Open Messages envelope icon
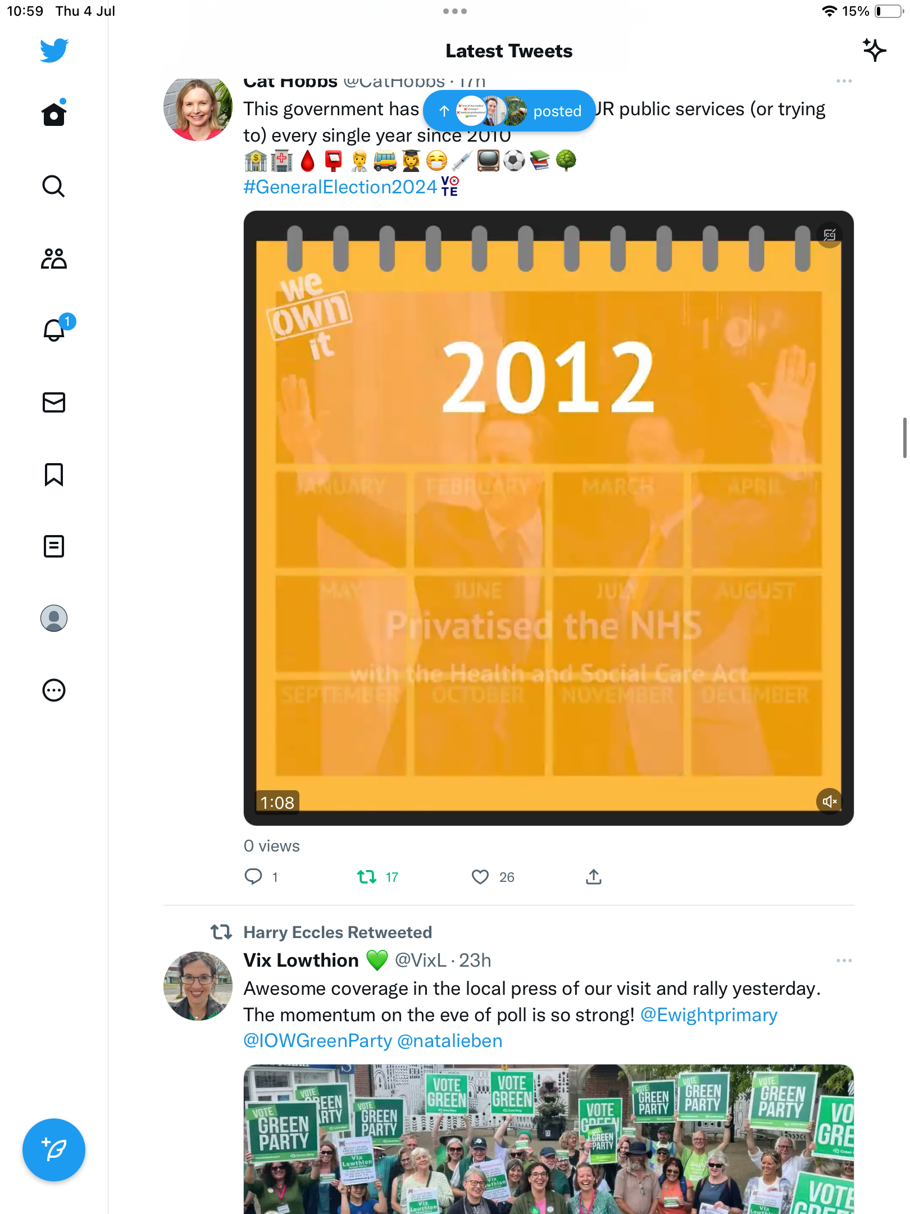The height and width of the screenshot is (1214, 910). pos(54,402)
